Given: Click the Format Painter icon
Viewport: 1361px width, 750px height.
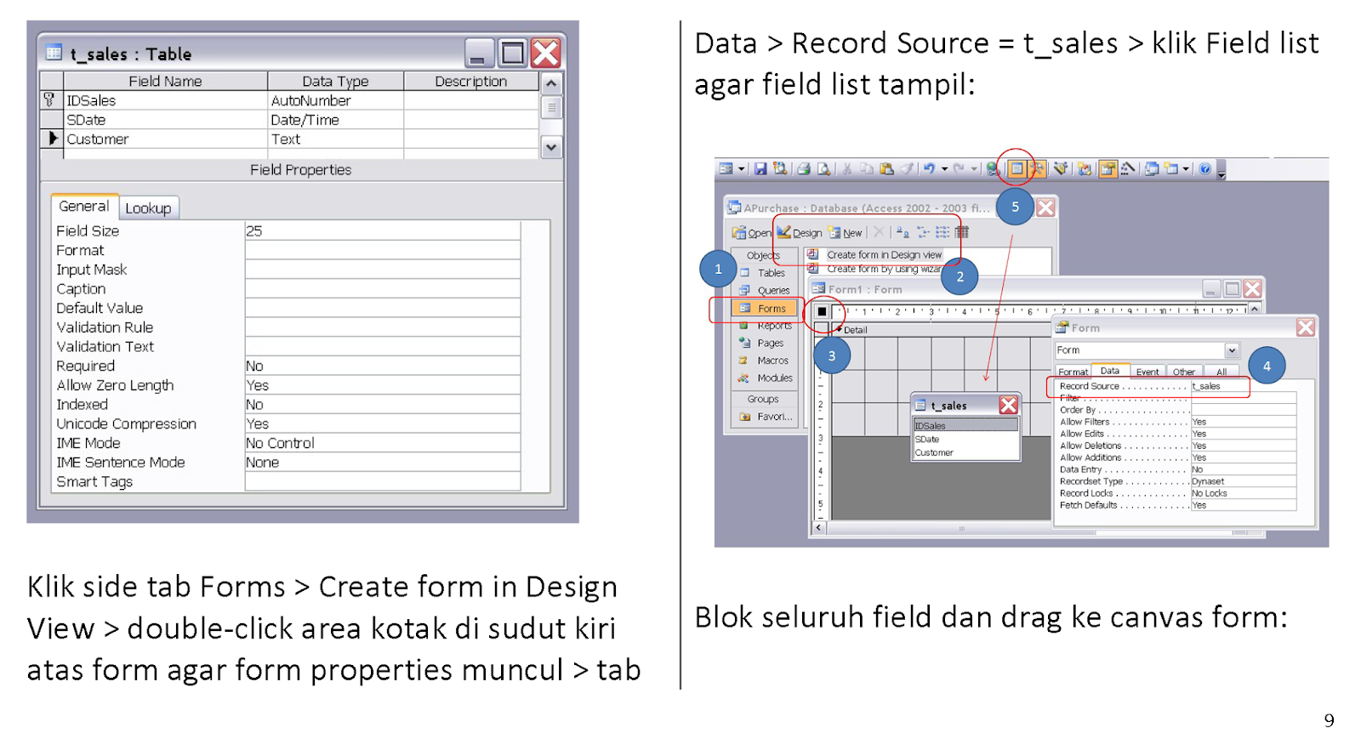Looking at the screenshot, I should click(907, 168).
